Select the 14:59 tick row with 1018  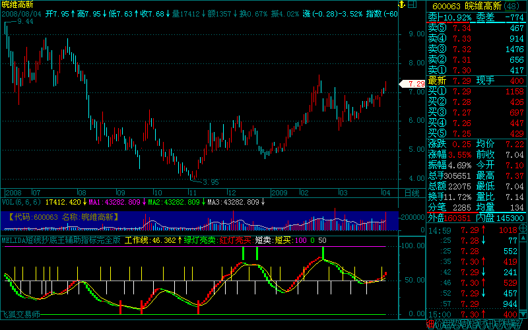tap(473, 230)
